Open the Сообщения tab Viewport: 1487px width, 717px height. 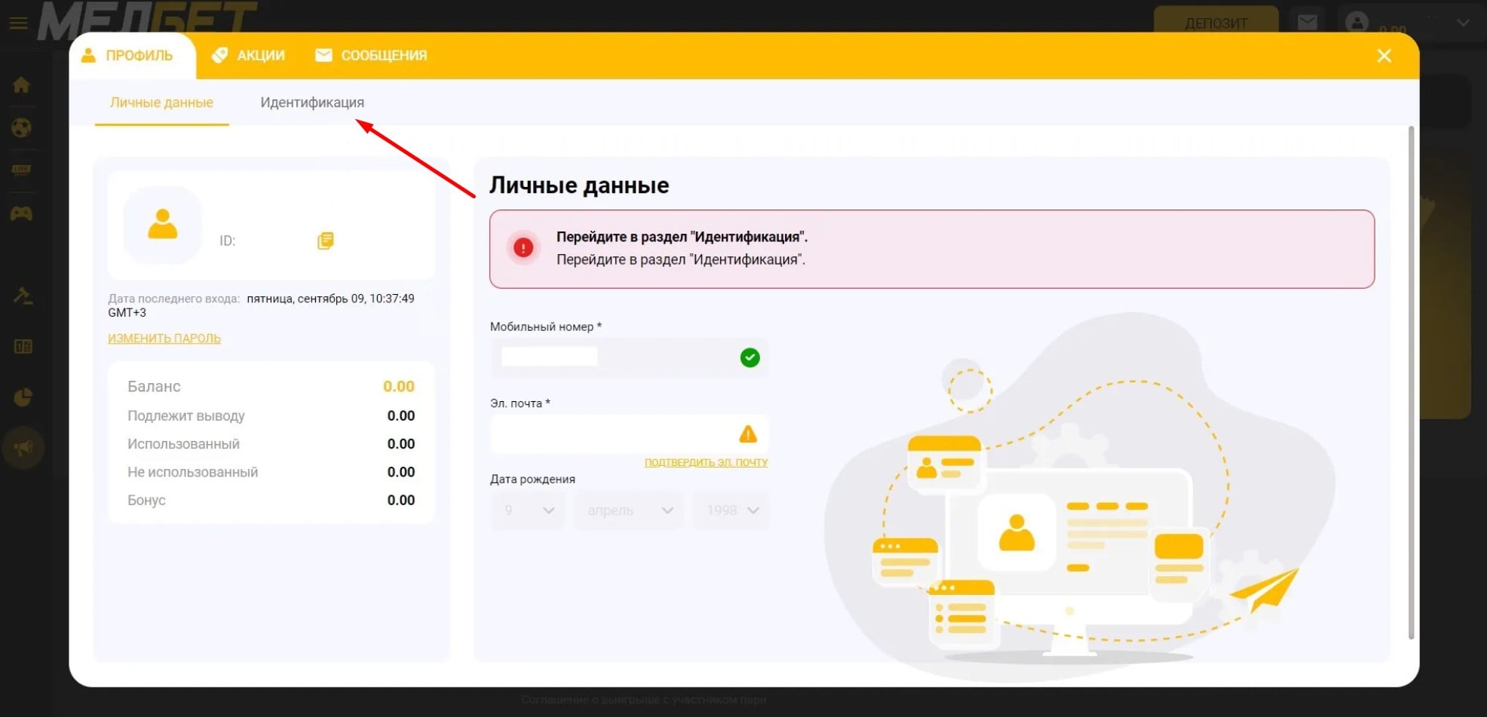point(371,56)
